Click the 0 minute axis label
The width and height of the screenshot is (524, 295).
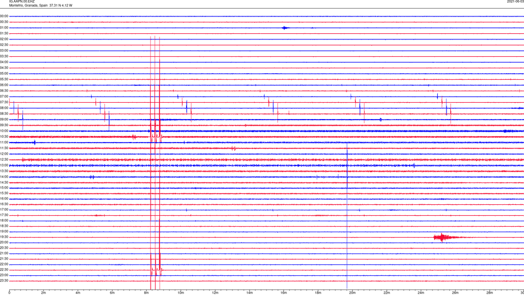(9, 293)
